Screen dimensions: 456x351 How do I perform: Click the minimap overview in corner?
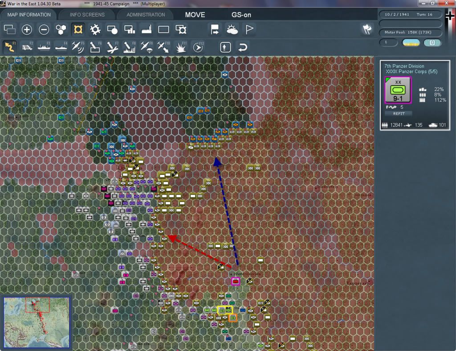[x=37, y=322]
